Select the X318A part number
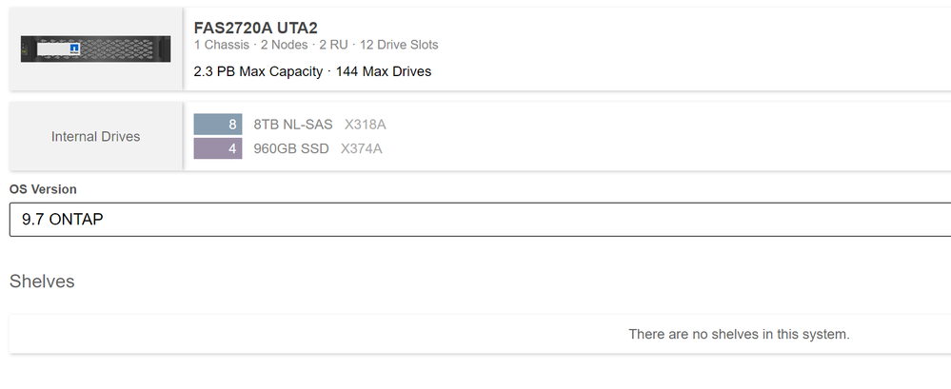The width and height of the screenshot is (951, 389). tap(366, 125)
